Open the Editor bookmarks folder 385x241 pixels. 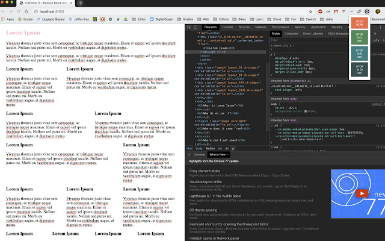[x=139, y=19]
